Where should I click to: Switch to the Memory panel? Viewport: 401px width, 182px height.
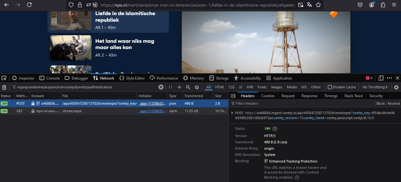click(x=193, y=78)
